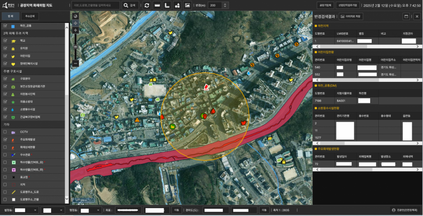
Task: Zoom out with the map minus button
Action: coord(75,63)
